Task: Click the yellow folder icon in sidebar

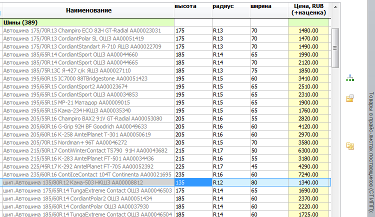Action: point(349,98)
